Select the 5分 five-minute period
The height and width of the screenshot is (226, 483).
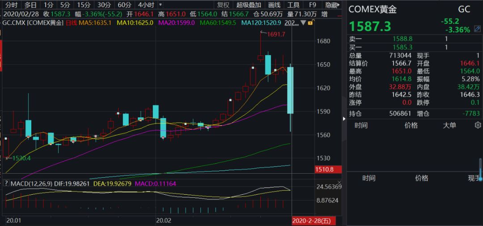tap(65, 5)
